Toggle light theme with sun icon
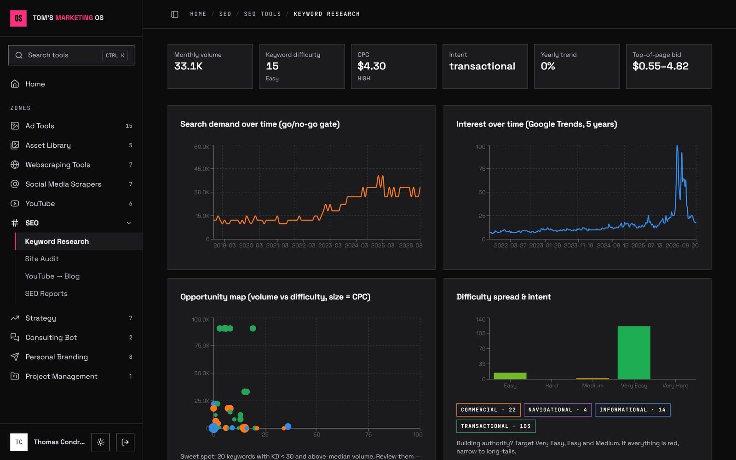The height and width of the screenshot is (460, 736). (101, 442)
